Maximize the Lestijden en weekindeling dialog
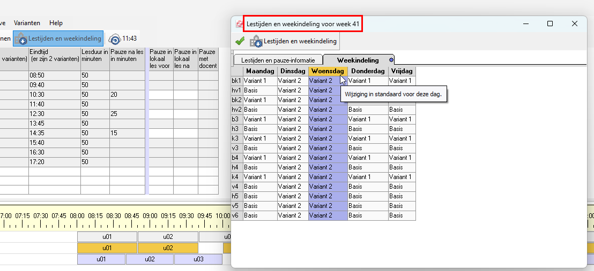 (x=550, y=24)
